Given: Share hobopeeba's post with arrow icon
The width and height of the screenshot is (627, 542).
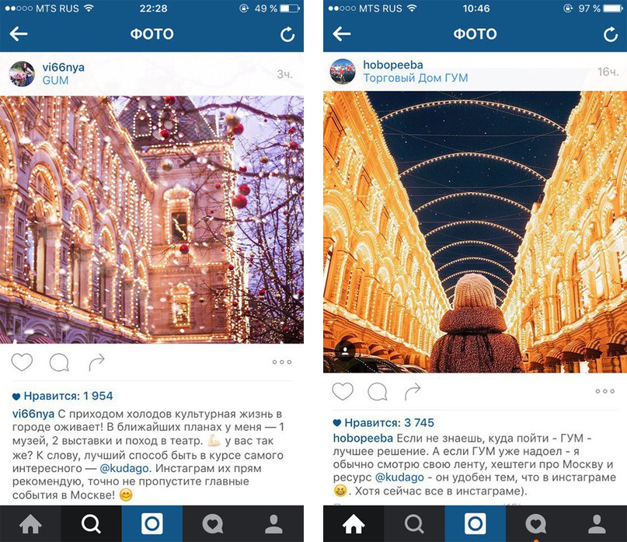Looking at the screenshot, I should (x=413, y=391).
